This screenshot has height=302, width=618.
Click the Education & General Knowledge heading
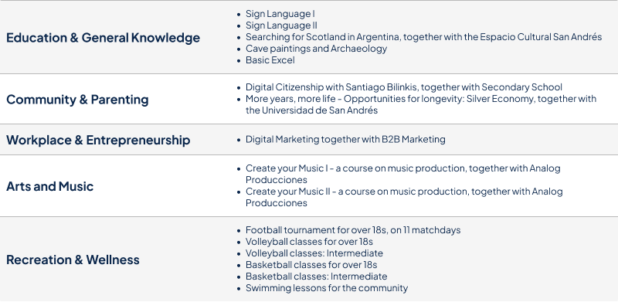click(x=103, y=38)
